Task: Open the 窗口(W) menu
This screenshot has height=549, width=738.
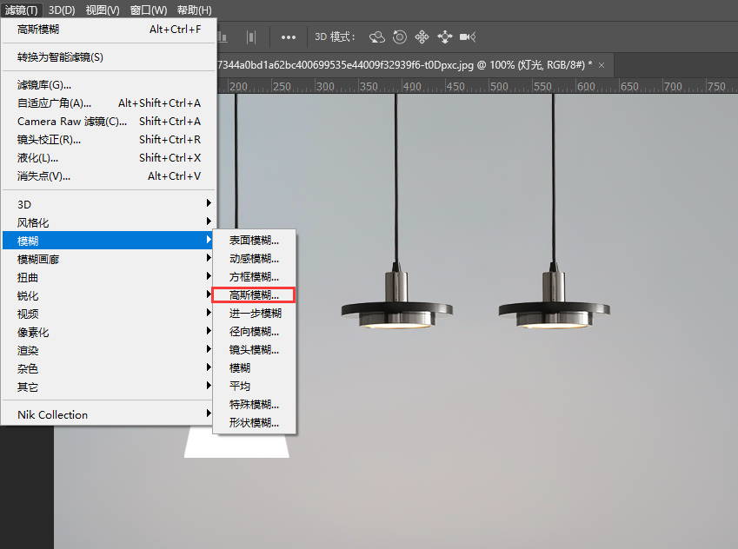Action: 149,10
